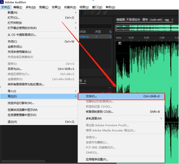Expand the 导出(E) submenu

(x=76, y=96)
